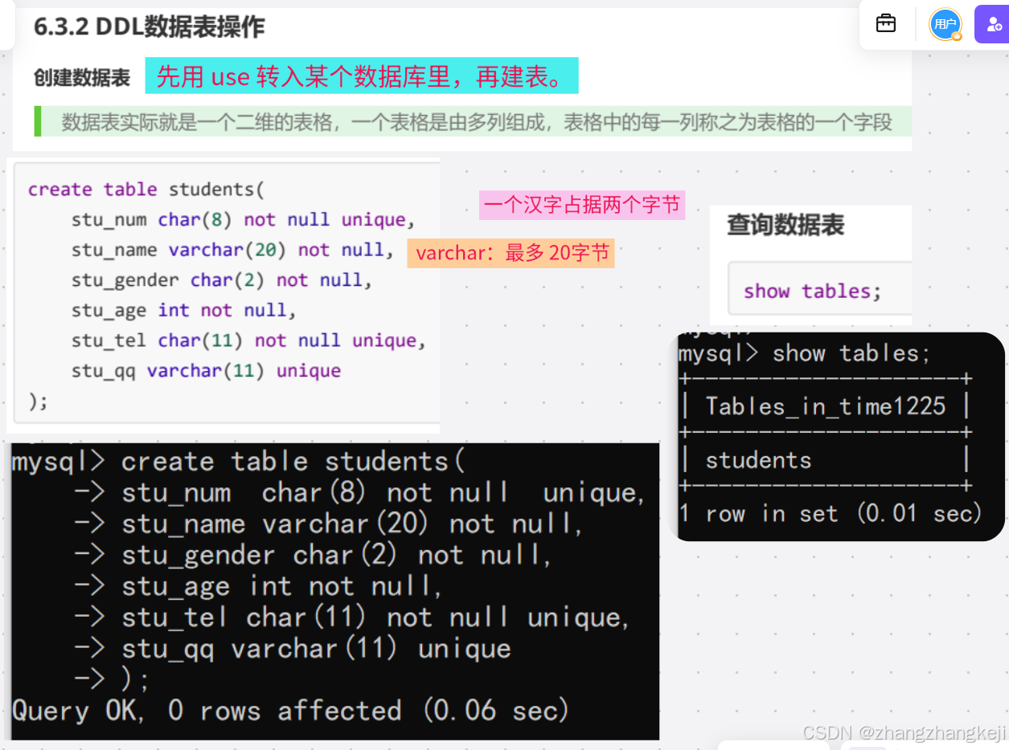Click 'stu_age int not null,' in light code block
The height and width of the screenshot is (750, 1009).
(184, 311)
